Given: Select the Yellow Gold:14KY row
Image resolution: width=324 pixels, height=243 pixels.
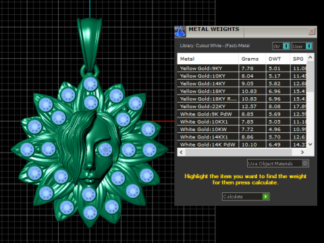Looking at the screenshot, I should pyautogui.click(x=242, y=84).
